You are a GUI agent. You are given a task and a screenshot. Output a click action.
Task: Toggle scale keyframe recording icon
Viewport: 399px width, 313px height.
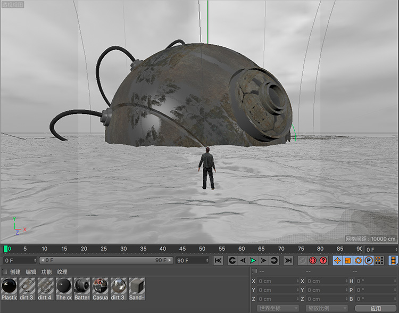pos(347,260)
